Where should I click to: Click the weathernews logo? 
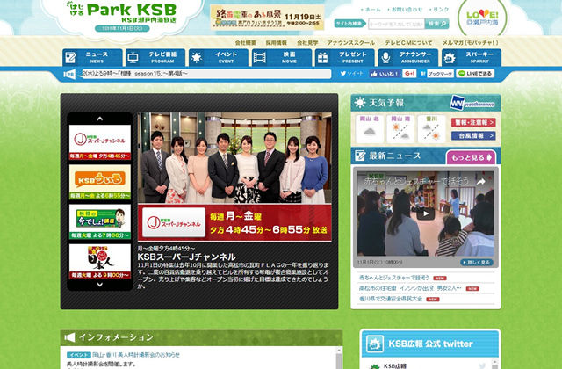coord(473,103)
